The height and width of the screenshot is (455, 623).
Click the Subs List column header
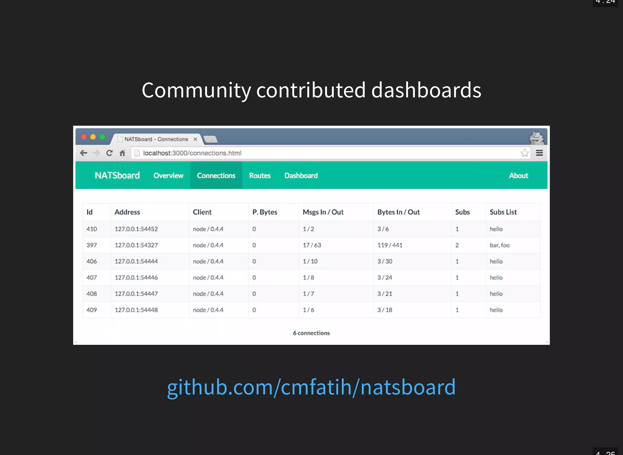coord(503,212)
